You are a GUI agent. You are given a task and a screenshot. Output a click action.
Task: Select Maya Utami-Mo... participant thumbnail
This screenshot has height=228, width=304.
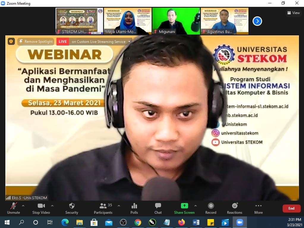[128, 21]
